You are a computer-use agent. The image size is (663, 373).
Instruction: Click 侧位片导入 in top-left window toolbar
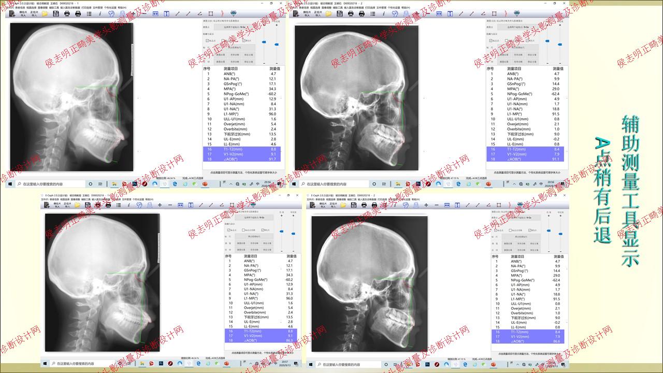[x=23, y=14]
